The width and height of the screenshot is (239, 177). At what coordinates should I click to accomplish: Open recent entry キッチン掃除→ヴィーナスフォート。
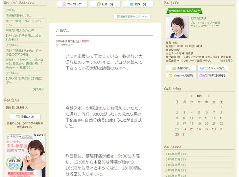[24, 23]
